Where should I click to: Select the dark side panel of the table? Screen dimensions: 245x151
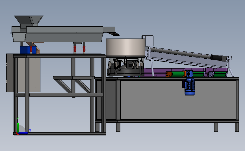click(x=106, y=100)
